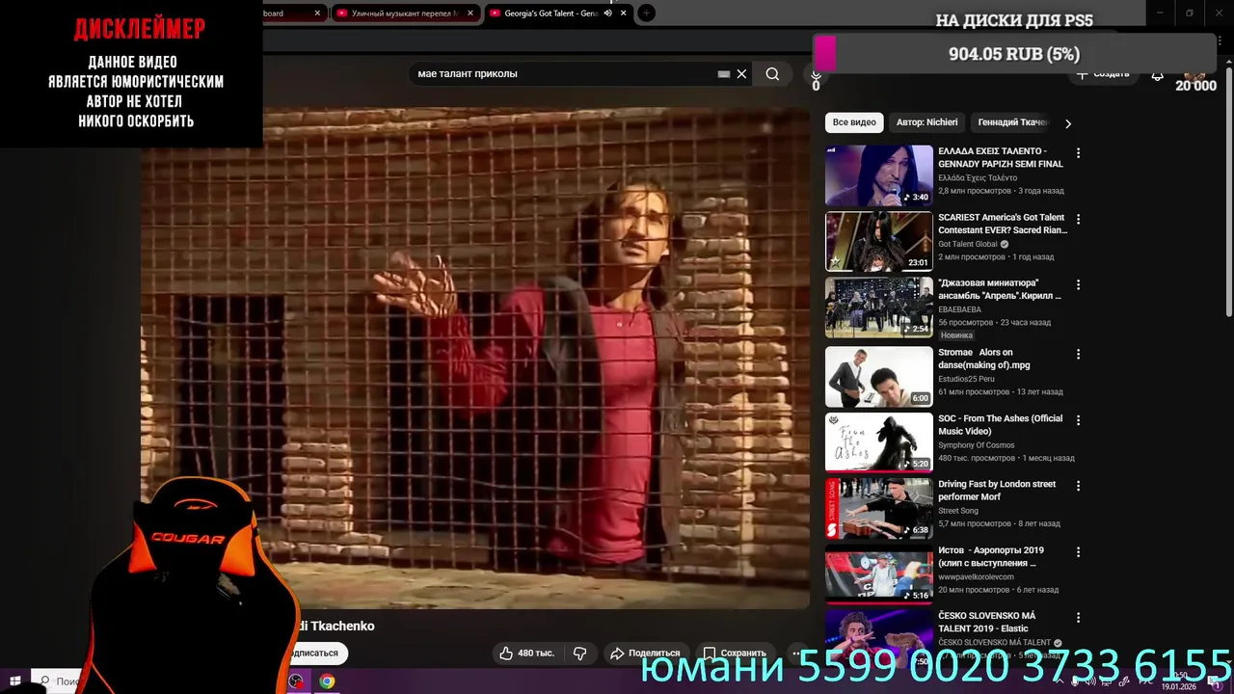Click the main video player area

(x=474, y=358)
